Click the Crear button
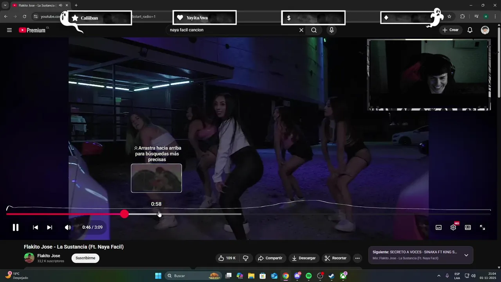This screenshot has width=501, height=282. (451, 30)
